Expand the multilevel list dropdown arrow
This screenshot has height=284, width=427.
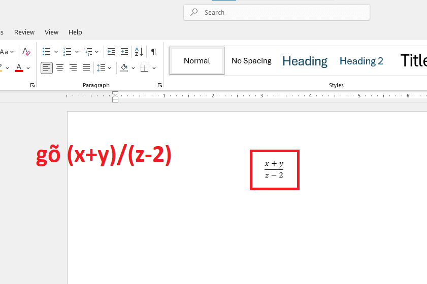point(96,52)
